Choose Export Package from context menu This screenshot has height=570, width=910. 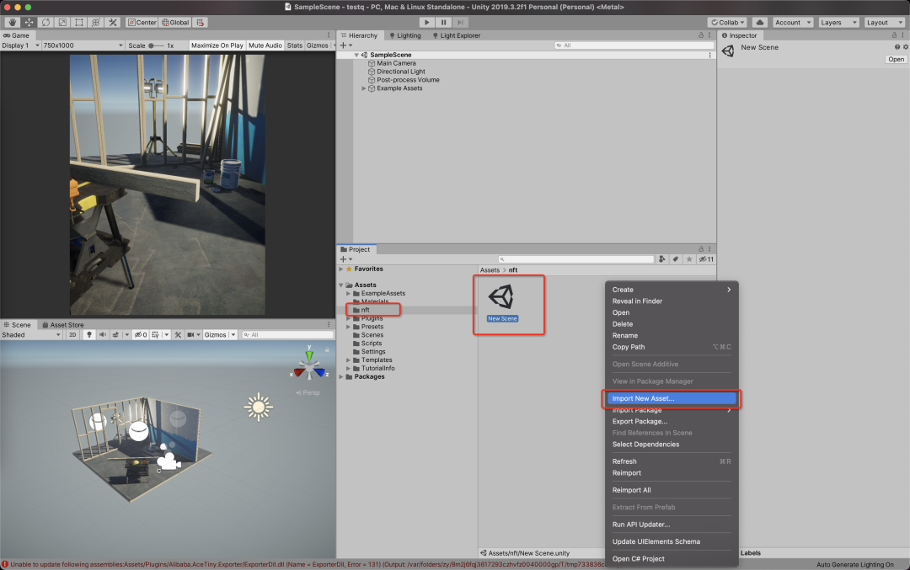tap(672, 422)
